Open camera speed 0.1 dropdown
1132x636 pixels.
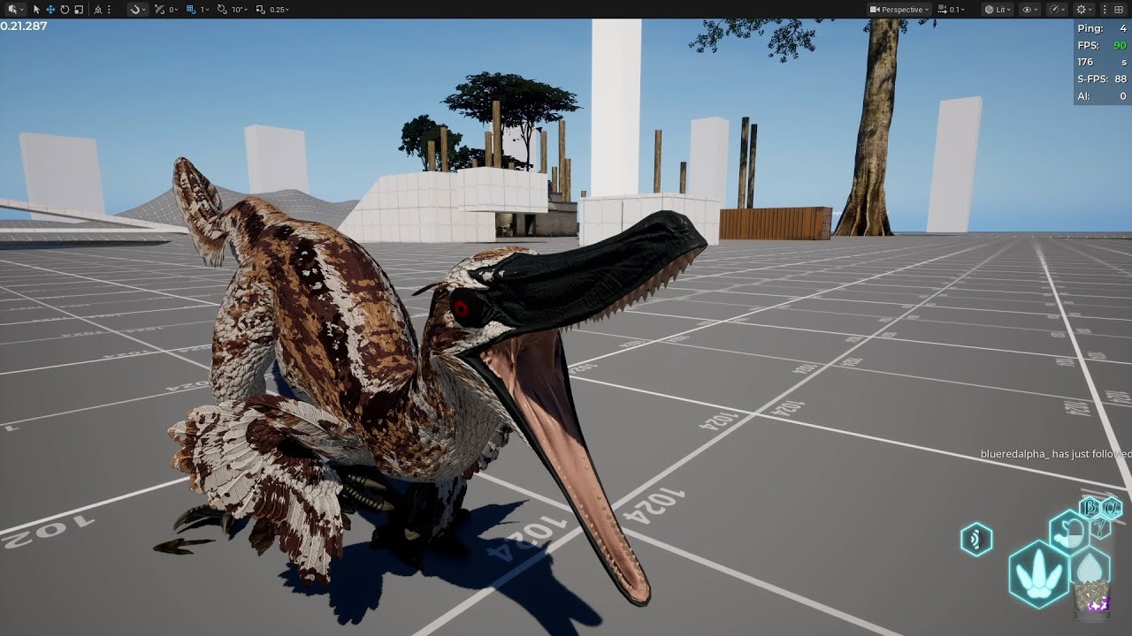(952, 9)
